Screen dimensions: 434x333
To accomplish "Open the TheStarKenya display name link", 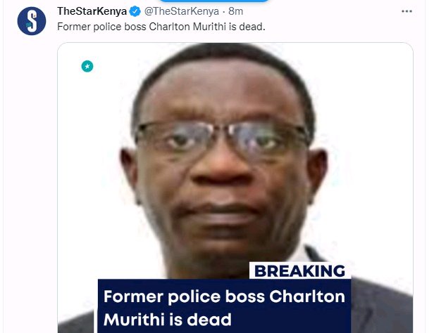I will point(92,11).
